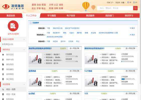
Task: Click the person icon for 我参与的
Action: (3, 59)
